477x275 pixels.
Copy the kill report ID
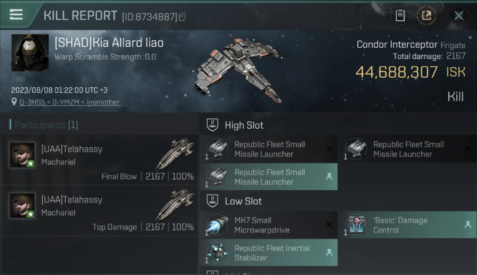point(182,16)
